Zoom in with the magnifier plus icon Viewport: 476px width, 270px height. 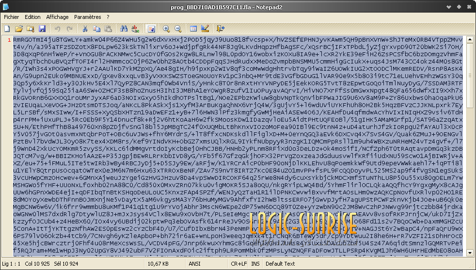pos(166,29)
